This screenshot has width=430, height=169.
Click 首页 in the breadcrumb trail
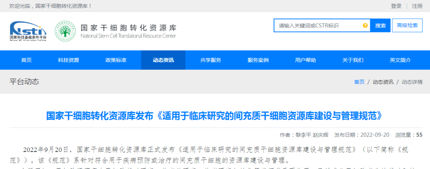(x=359, y=82)
